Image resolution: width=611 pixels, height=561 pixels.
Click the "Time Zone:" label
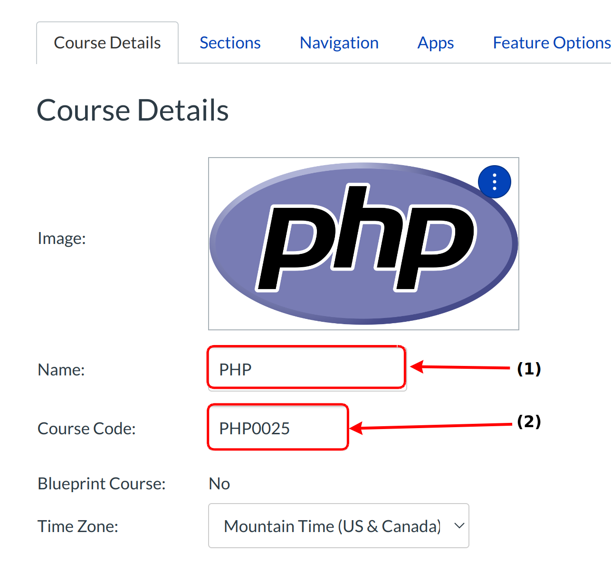77,526
